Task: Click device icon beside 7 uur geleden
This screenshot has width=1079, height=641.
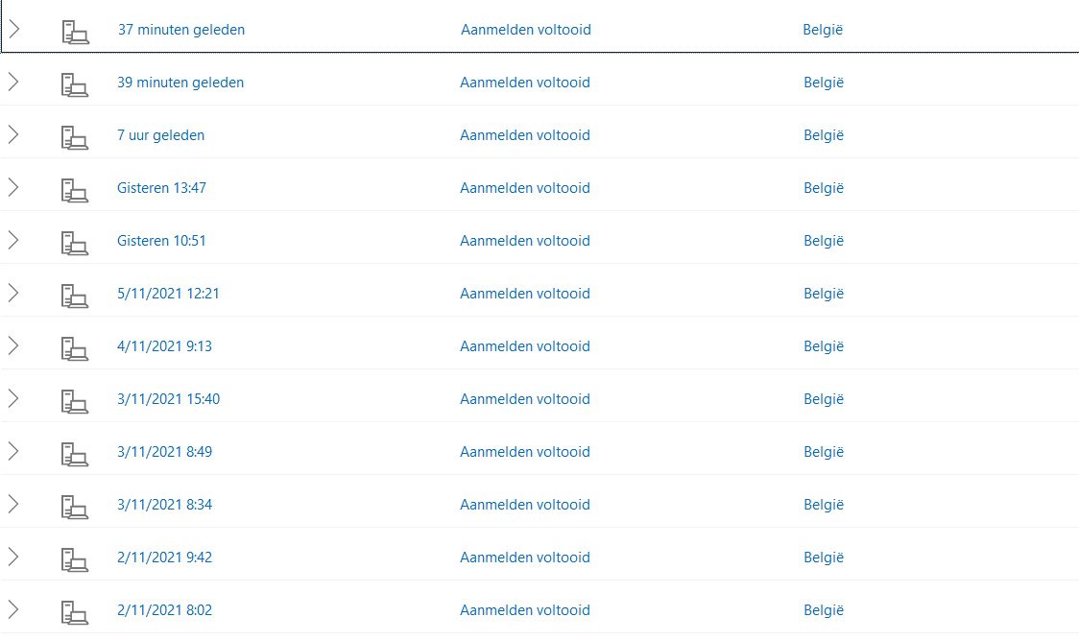Action: tap(74, 136)
